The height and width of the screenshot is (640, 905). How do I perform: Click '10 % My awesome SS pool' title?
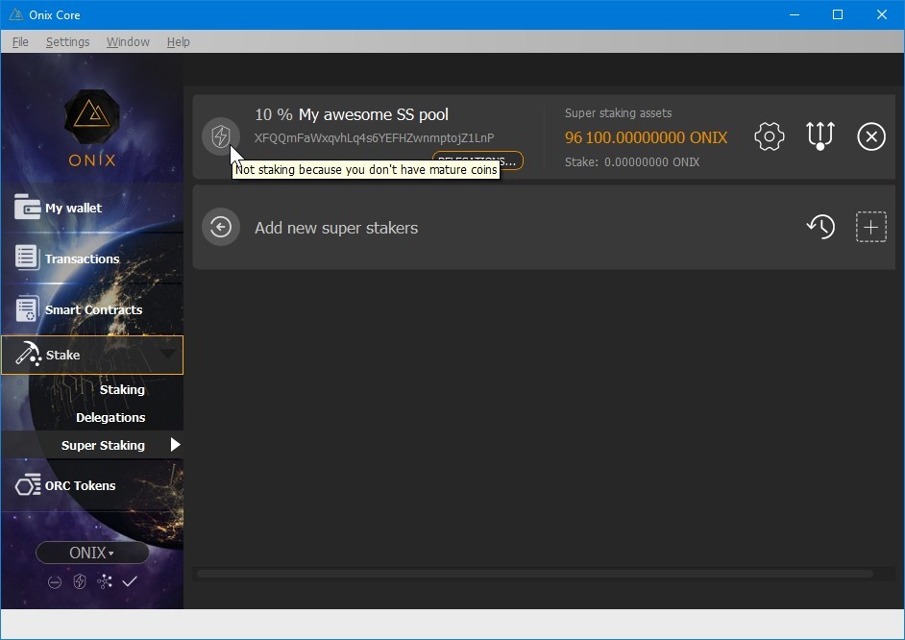(352, 114)
